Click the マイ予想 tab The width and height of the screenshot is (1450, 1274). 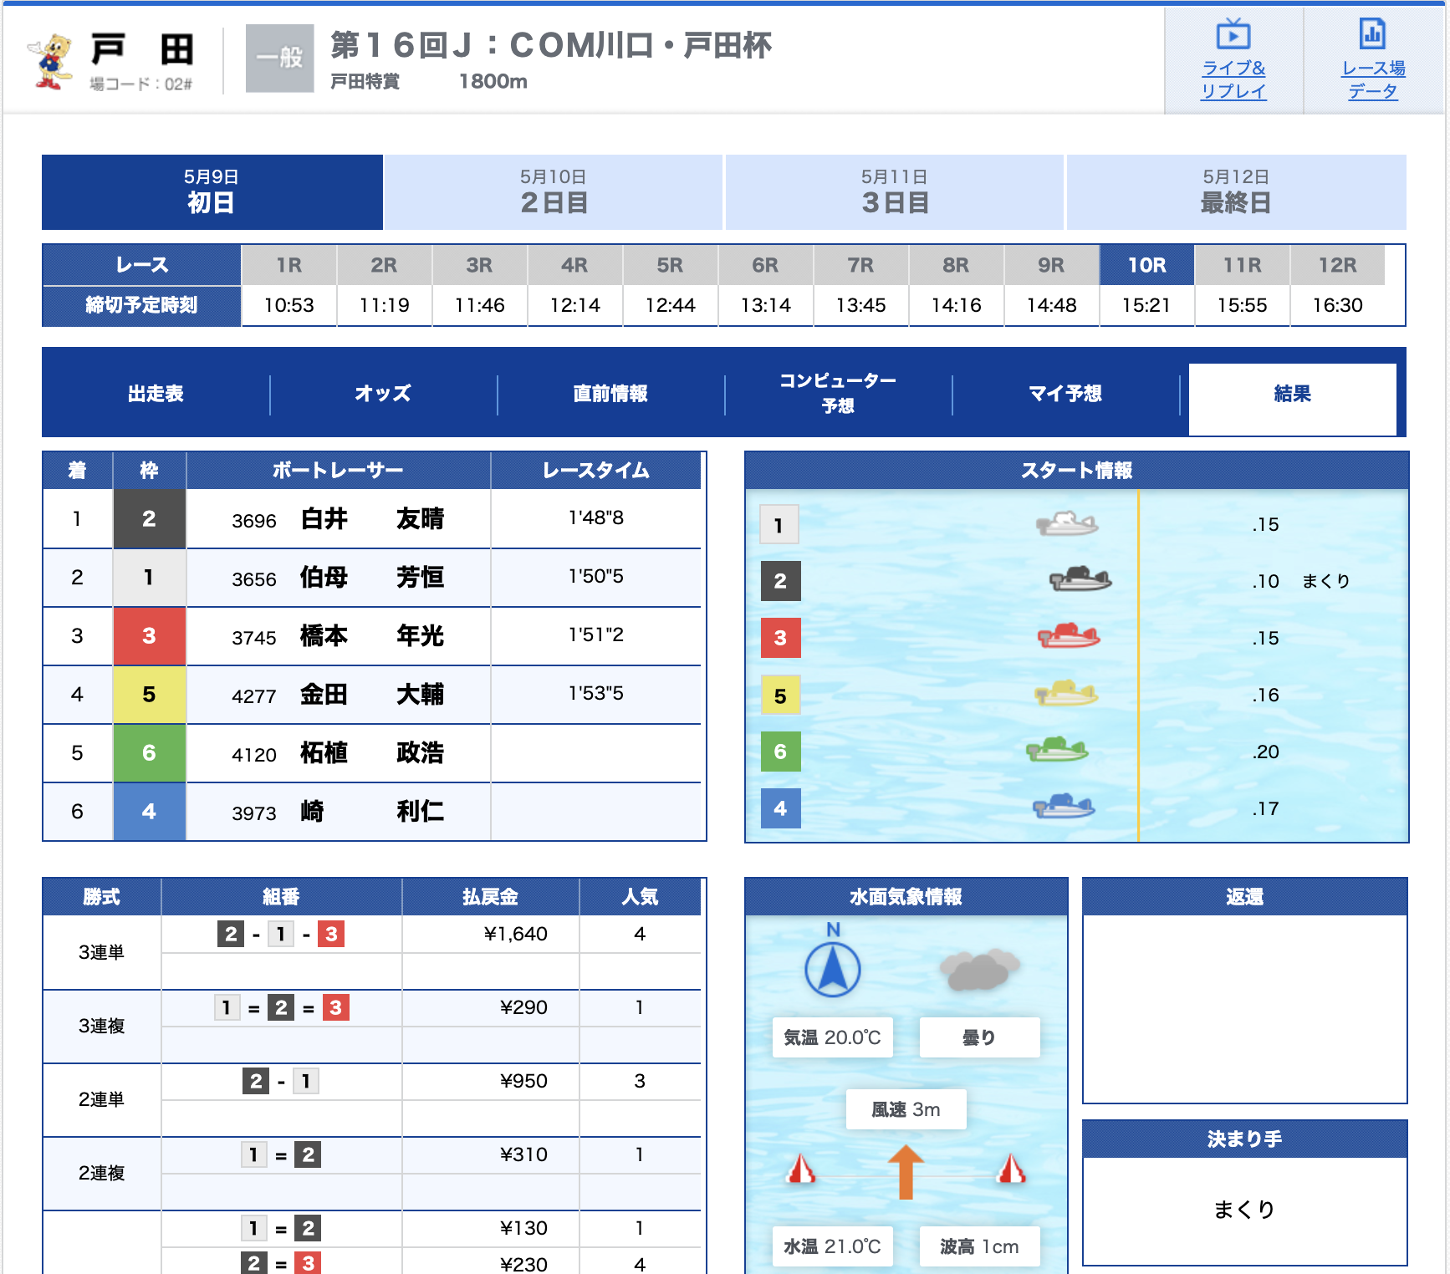point(1065,394)
